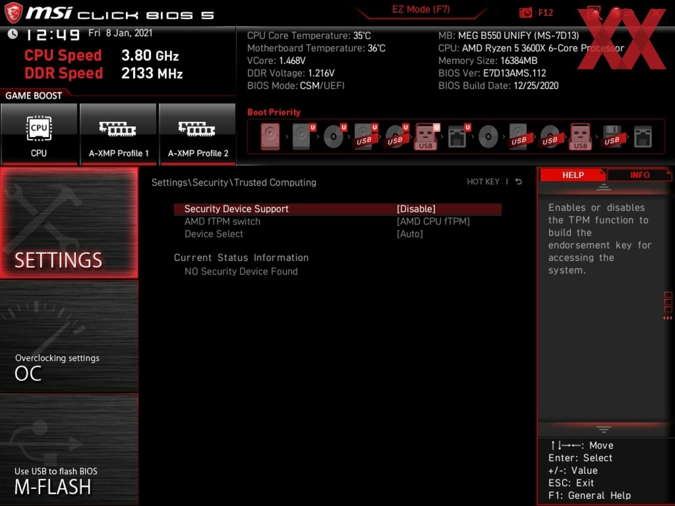Click the GAME BOOST label
675x506 pixels.
tap(34, 95)
